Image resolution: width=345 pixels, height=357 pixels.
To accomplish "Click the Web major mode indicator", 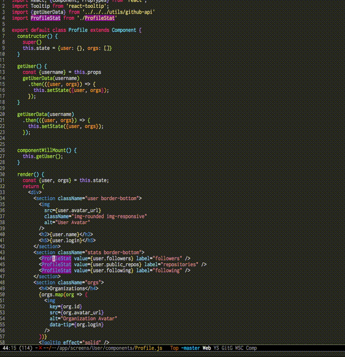I will point(207,348).
